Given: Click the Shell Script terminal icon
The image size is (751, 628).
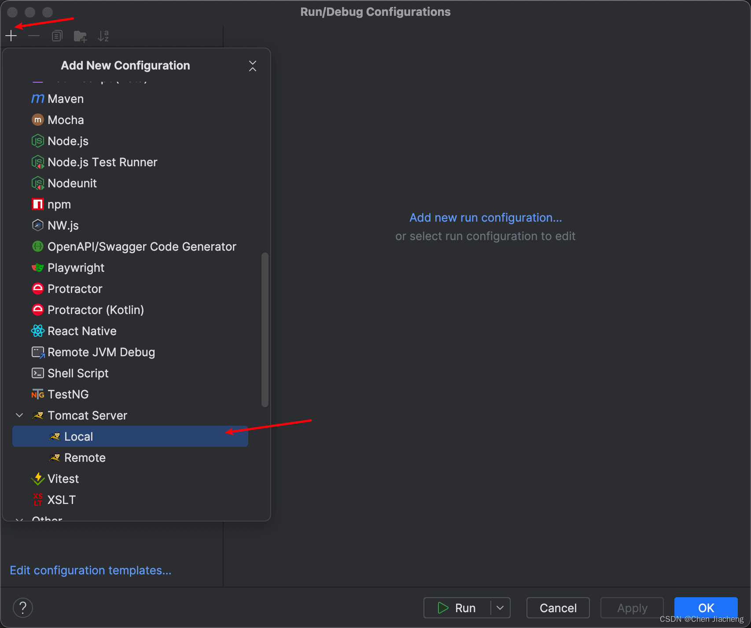Looking at the screenshot, I should [38, 373].
